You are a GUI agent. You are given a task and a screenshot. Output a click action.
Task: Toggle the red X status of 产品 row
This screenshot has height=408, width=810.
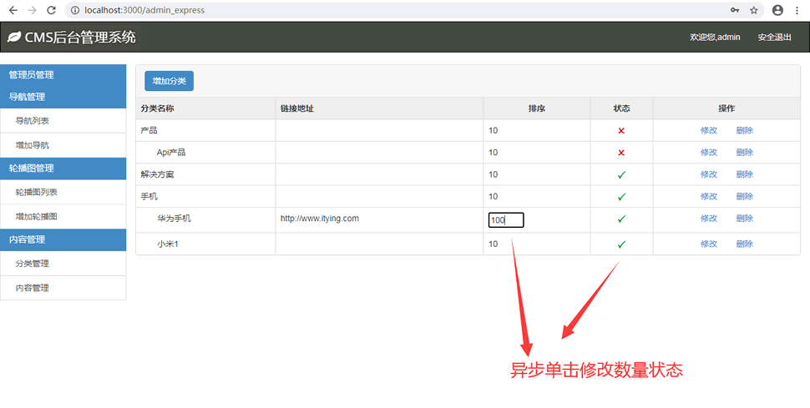point(621,131)
